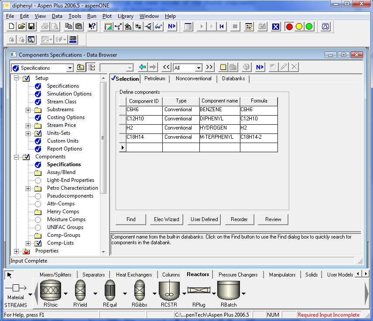Click the go-back arrow in Data Browser

[142, 68]
